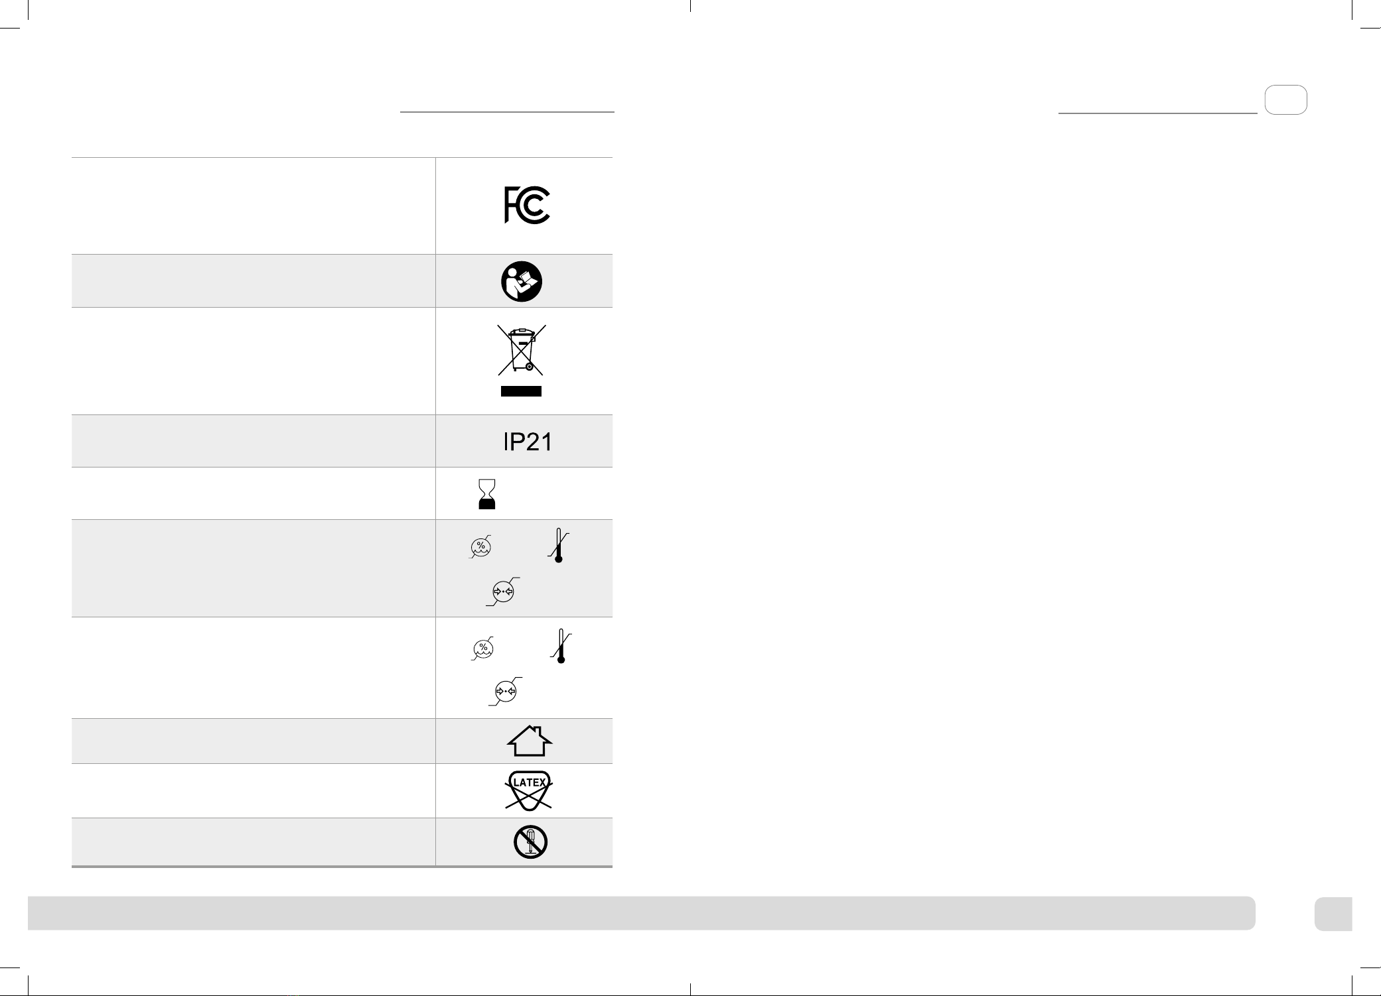Select the pressure icon in the shaded row
The height and width of the screenshot is (996, 1381).
(503, 591)
